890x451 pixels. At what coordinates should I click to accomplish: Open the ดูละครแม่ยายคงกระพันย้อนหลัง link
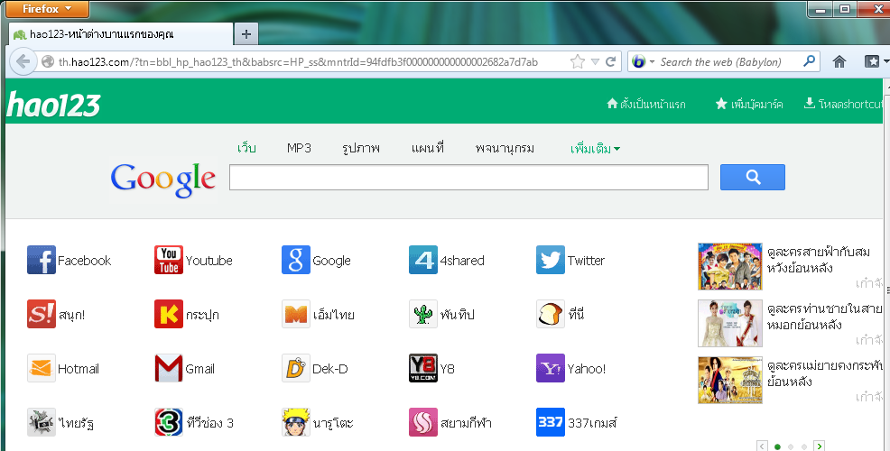[824, 373]
